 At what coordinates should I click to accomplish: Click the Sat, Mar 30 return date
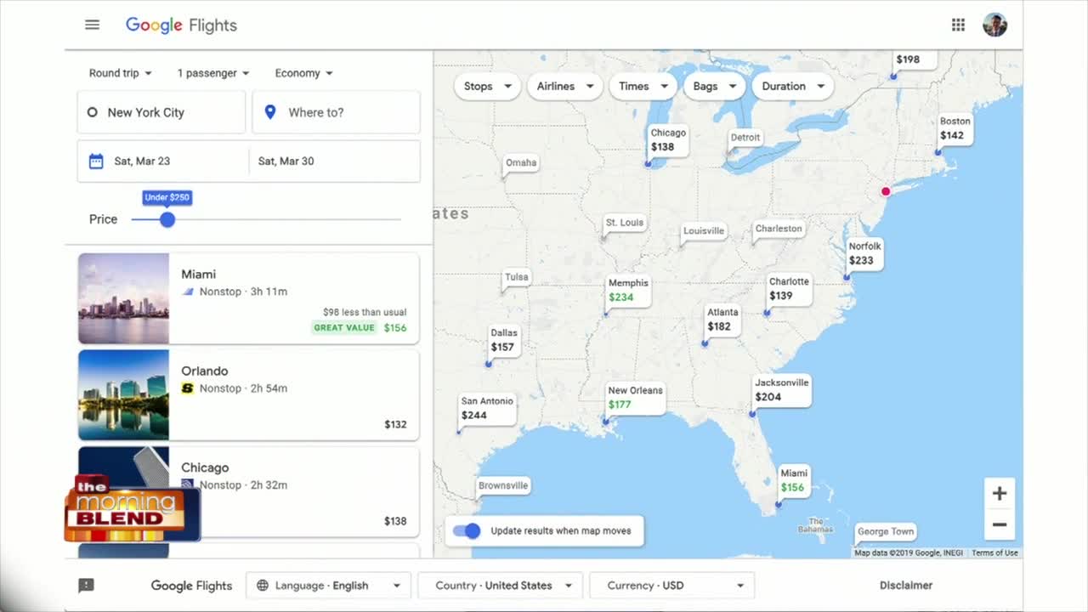(x=334, y=161)
